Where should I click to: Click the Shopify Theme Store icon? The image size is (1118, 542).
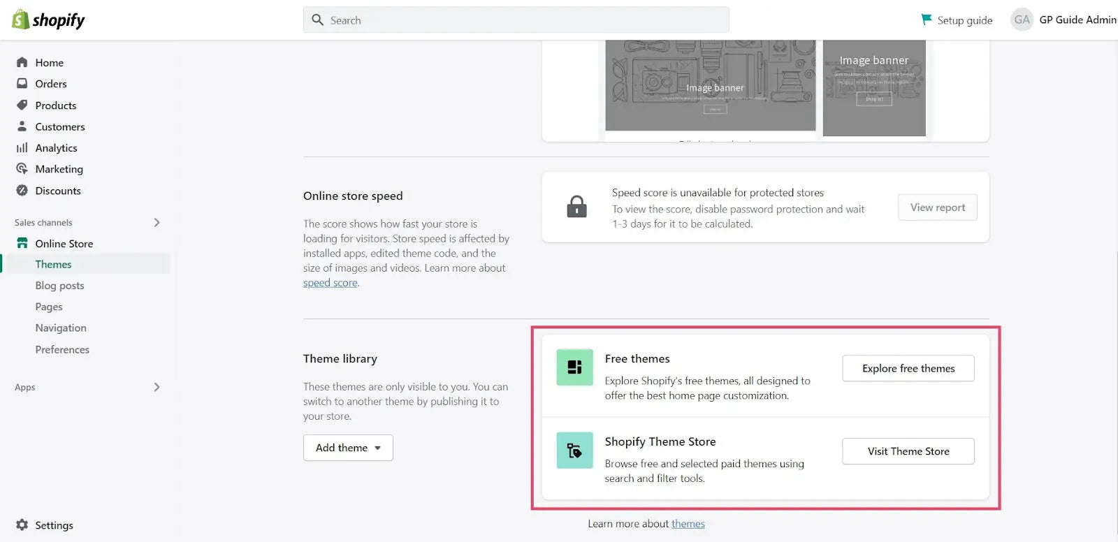pos(574,451)
